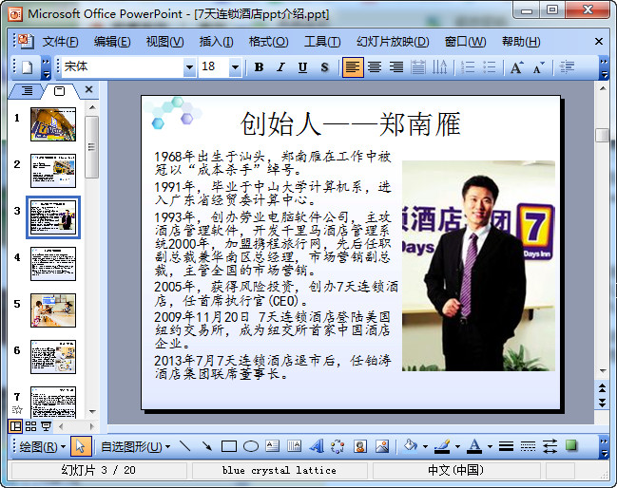
Task: Insert horizontal Text Box
Action: point(272,446)
